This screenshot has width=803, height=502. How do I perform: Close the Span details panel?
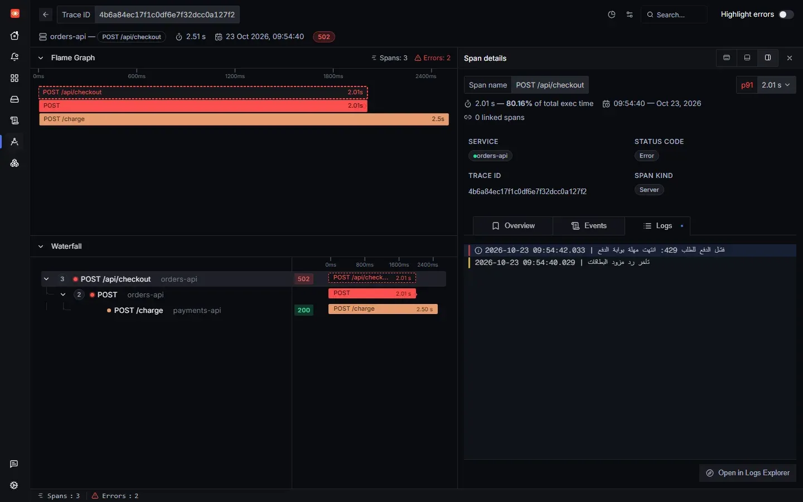click(x=790, y=58)
